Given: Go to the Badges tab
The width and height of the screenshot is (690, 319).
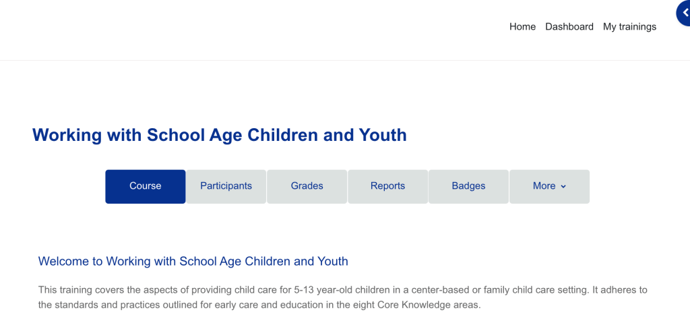Looking at the screenshot, I should coord(468,186).
